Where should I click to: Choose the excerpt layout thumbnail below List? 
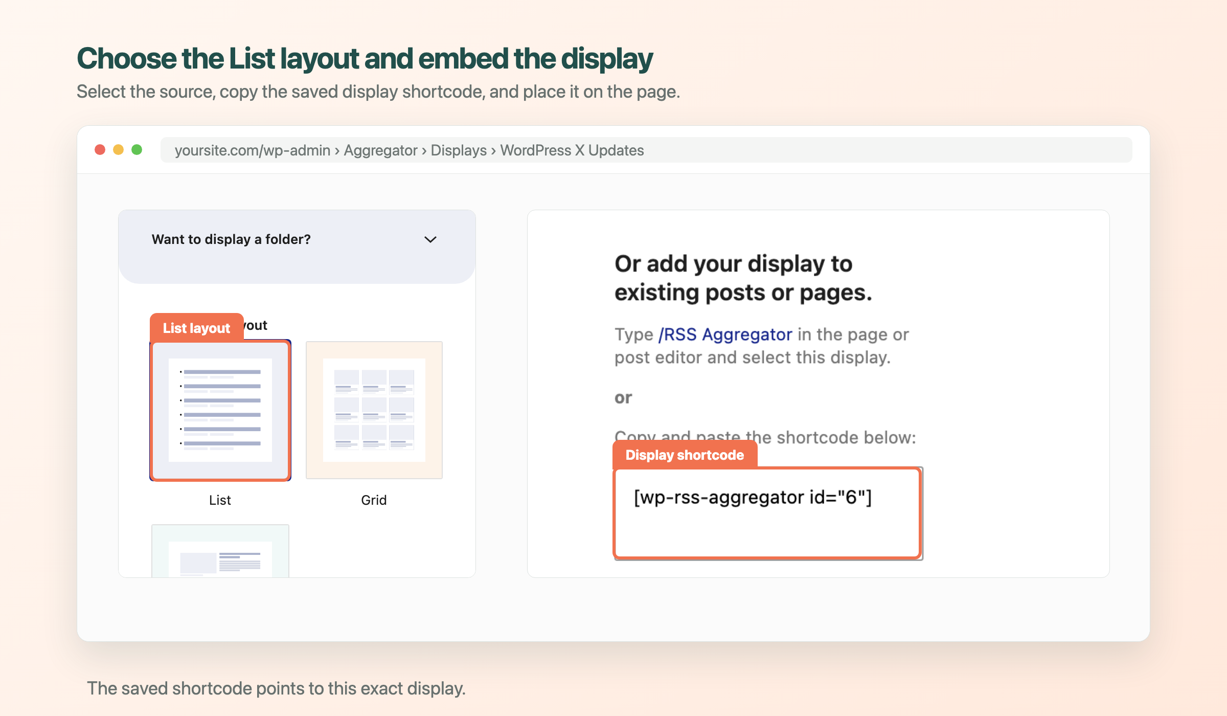coord(220,551)
